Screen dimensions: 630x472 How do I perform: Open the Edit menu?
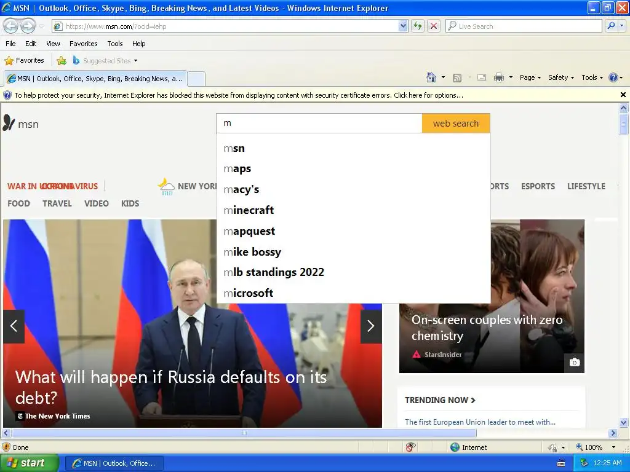(x=31, y=44)
